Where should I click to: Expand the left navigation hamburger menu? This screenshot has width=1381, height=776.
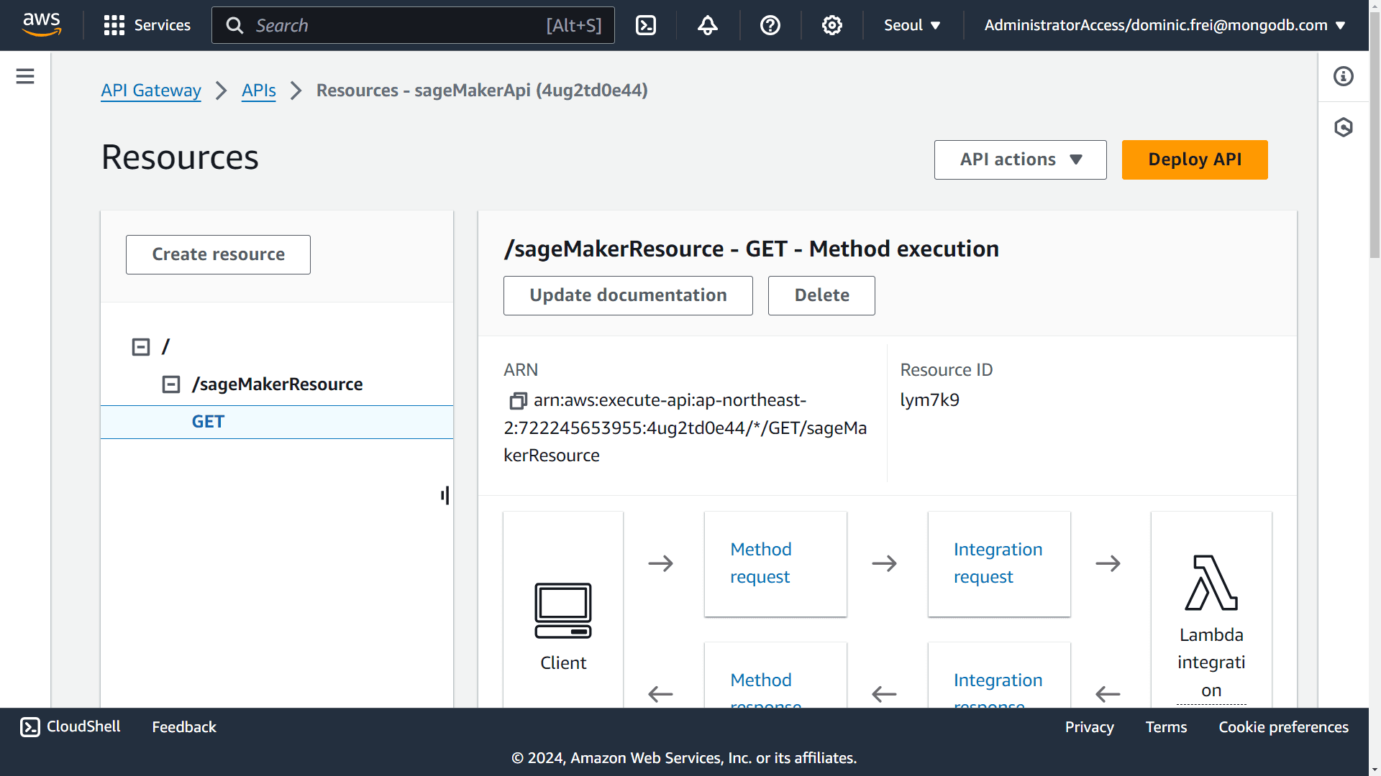tap(25, 76)
